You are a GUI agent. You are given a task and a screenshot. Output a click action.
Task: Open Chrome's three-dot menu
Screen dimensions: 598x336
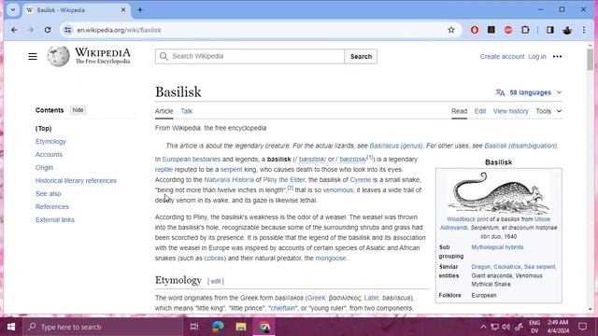[584, 30]
